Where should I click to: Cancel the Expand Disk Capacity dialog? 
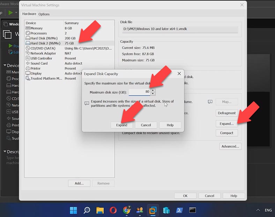coord(146,125)
